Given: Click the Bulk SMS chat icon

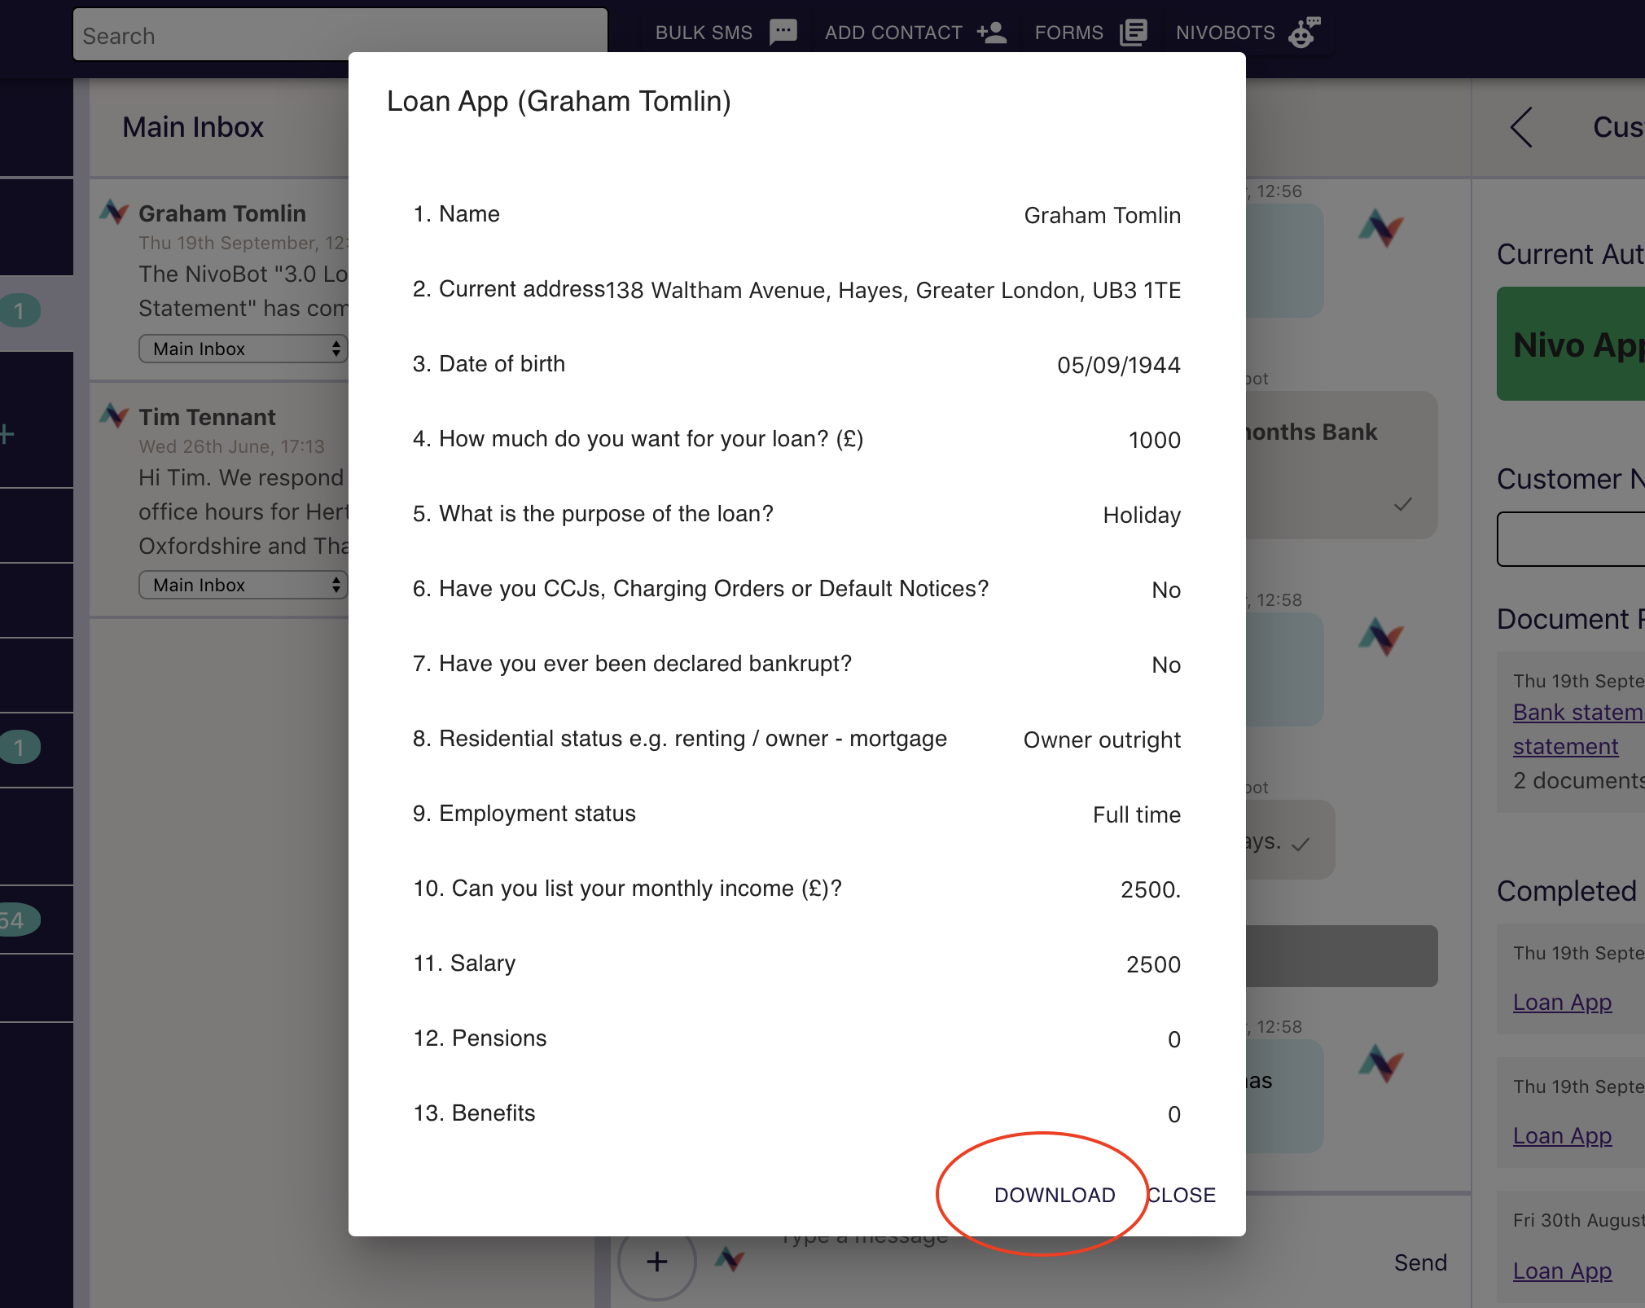Looking at the screenshot, I should click(783, 33).
